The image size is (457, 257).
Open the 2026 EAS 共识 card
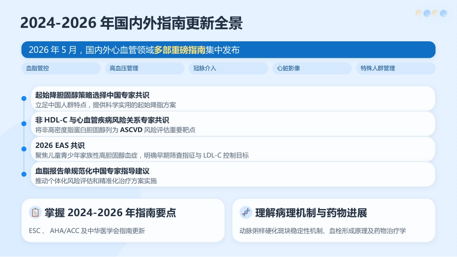(x=233, y=149)
